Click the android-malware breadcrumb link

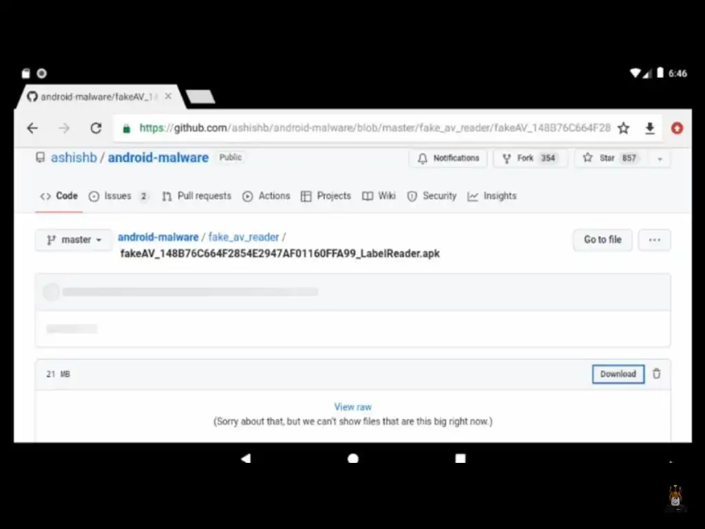pos(158,237)
